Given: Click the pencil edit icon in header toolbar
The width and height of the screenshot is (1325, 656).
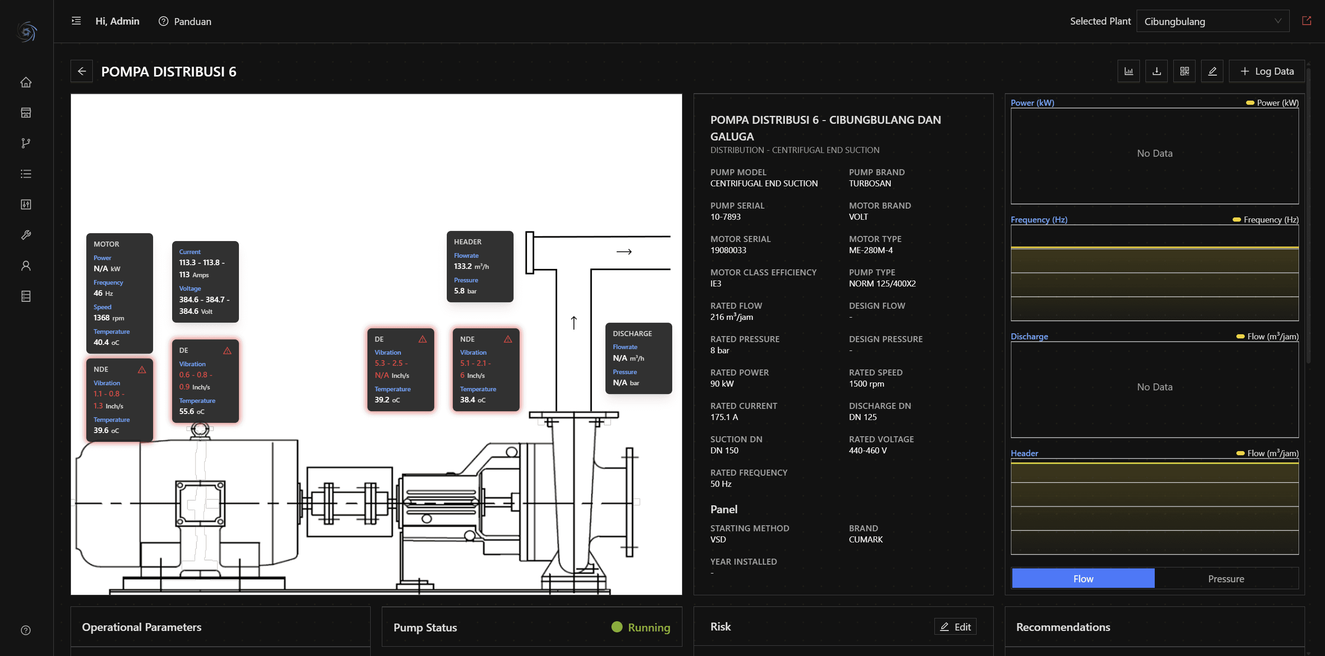Looking at the screenshot, I should [x=1212, y=71].
